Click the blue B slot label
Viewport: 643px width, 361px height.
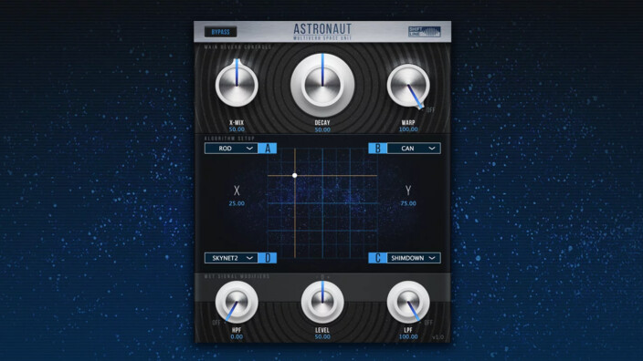point(378,149)
